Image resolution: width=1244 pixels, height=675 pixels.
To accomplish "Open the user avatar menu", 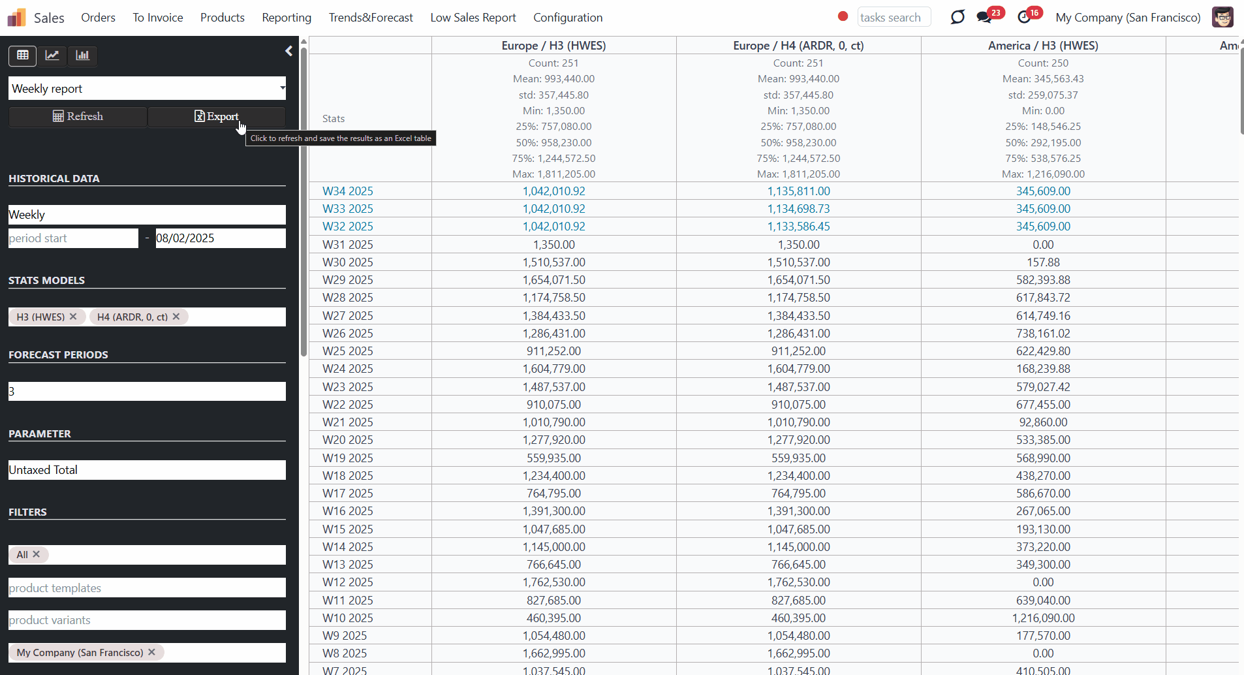I will pos(1222,18).
